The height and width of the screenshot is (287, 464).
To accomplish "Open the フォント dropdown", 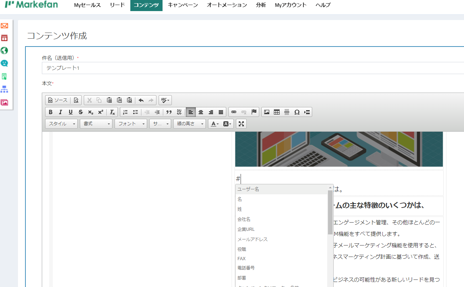I will 131,124.
